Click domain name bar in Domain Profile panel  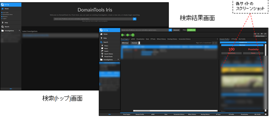click(243, 42)
